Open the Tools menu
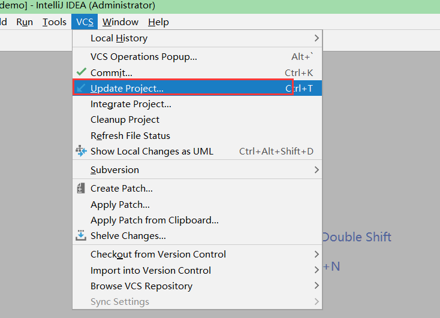Image resolution: width=440 pixels, height=318 pixels. (x=55, y=22)
